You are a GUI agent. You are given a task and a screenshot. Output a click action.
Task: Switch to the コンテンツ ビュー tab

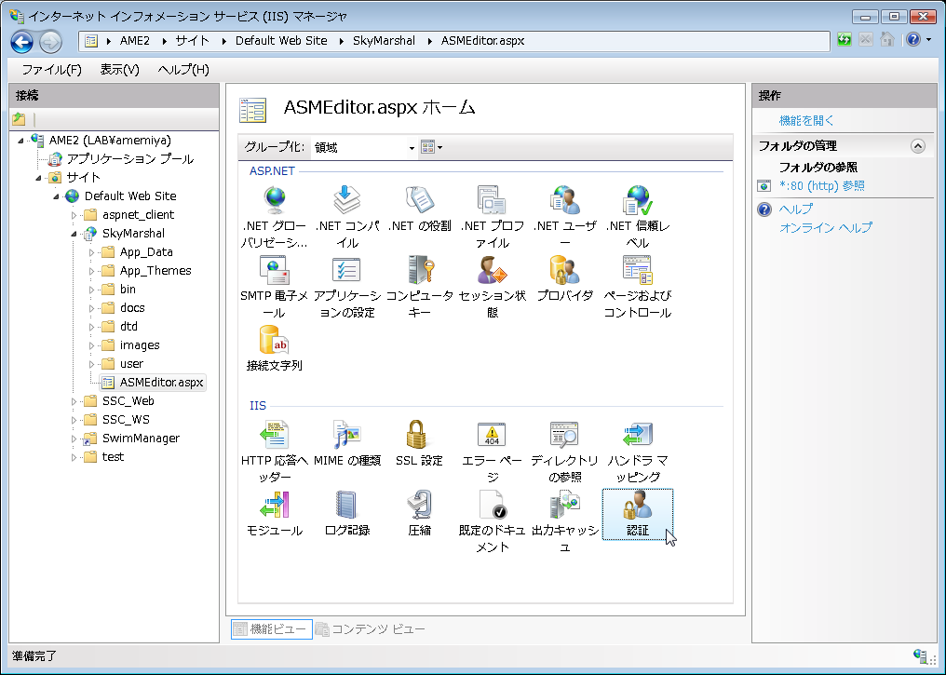point(371,629)
